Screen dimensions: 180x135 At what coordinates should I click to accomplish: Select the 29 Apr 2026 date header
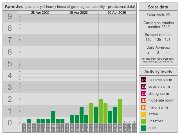79,13
